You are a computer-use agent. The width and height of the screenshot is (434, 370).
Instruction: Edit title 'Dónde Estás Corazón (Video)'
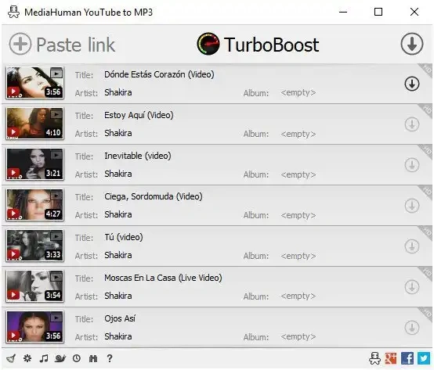tap(159, 74)
